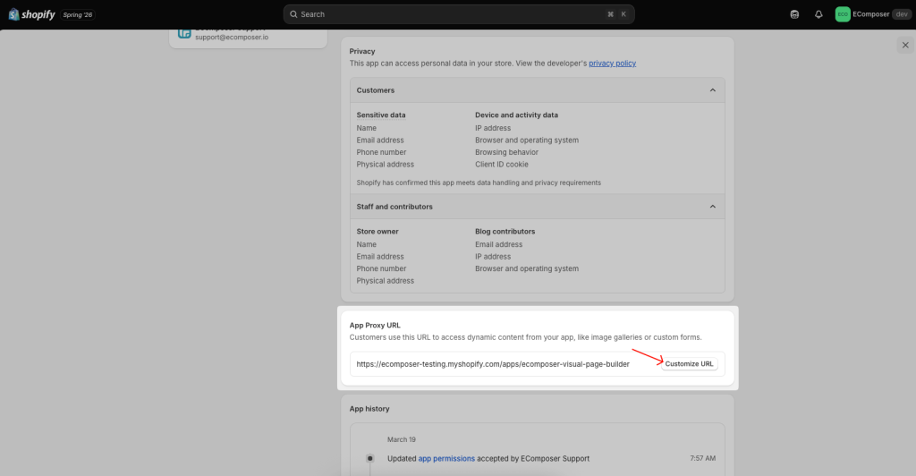Click the 7:57 AM timestamp
The image size is (916, 476).
click(x=702, y=458)
